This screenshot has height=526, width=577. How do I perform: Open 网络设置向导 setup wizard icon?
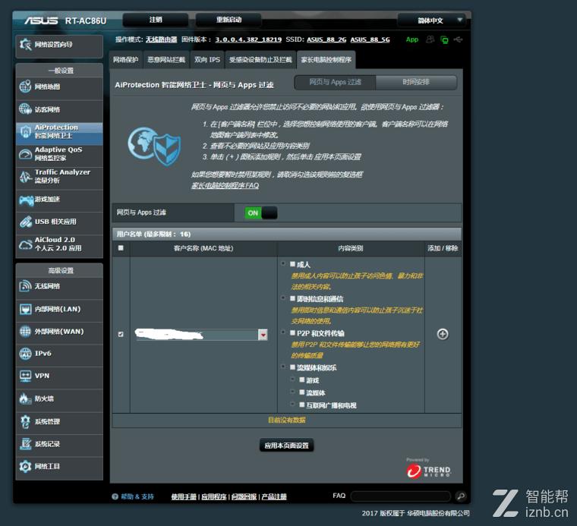coord(25,45)
